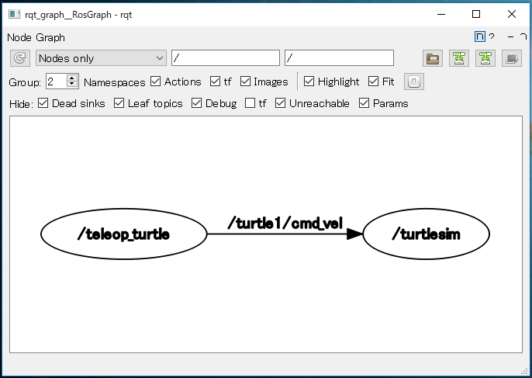Focus the topic filter input field

(x=340, y=58)
